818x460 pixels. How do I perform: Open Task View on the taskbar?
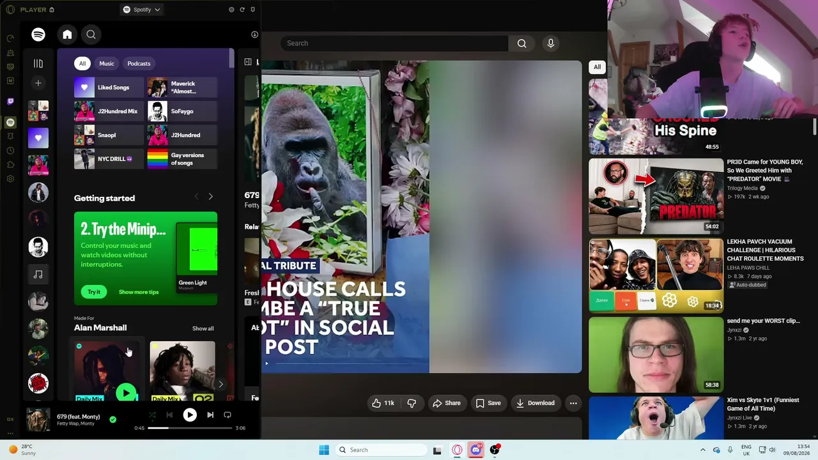437,450
